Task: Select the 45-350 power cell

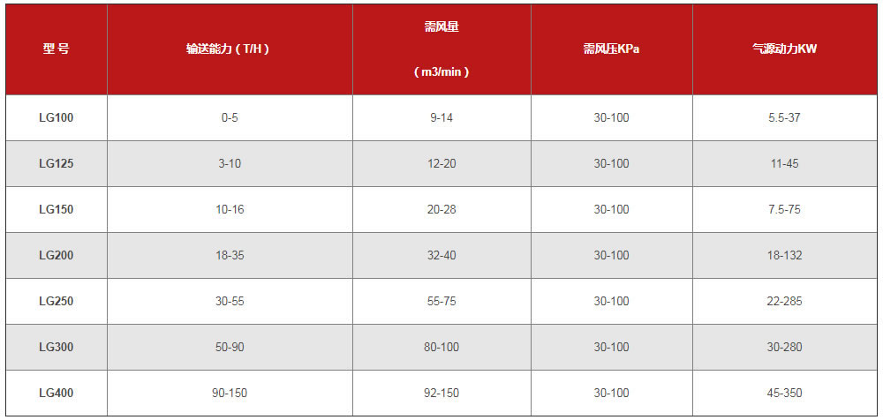Action: 783,393
